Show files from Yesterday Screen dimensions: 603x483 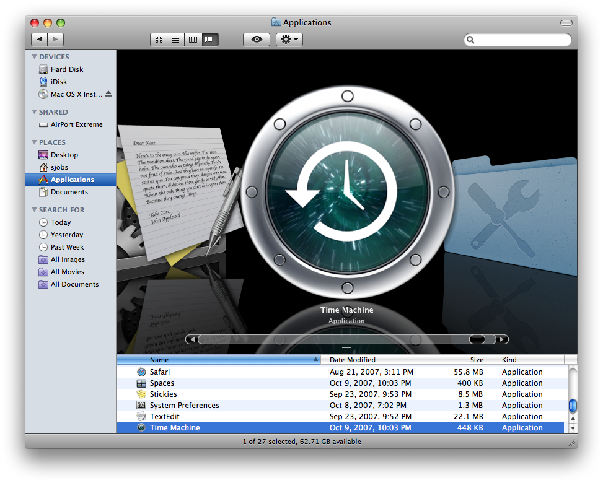pyautogui.click(x=71, y=235)
